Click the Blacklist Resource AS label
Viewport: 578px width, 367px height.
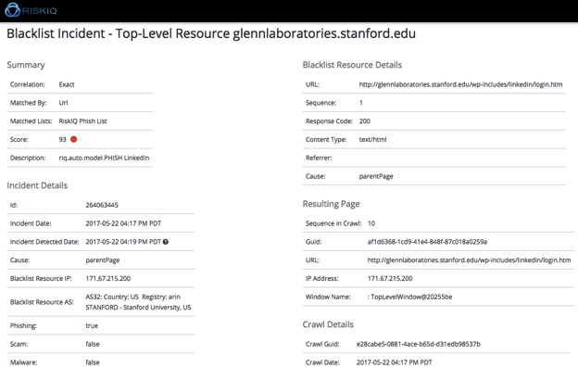42,302
